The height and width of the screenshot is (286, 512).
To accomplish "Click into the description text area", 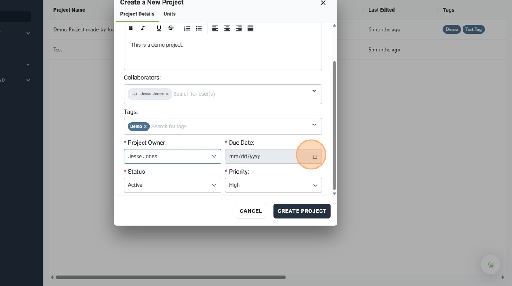I will (223, 53).
